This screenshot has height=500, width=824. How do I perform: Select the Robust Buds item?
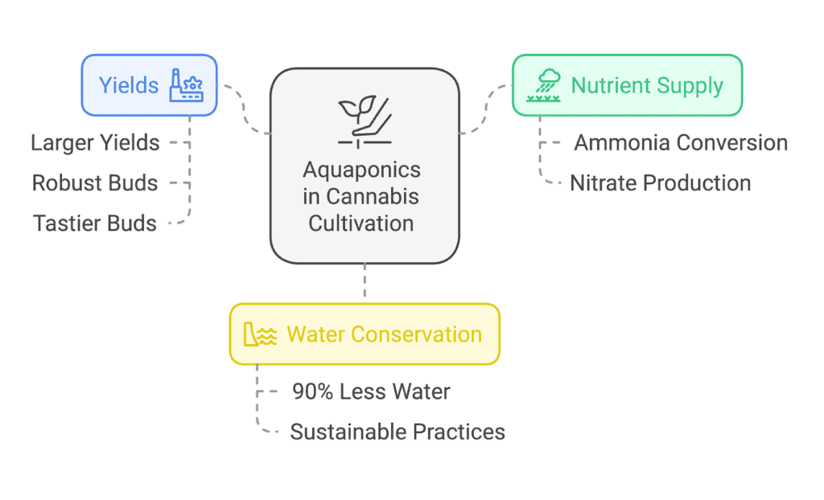tap(95, 182)
